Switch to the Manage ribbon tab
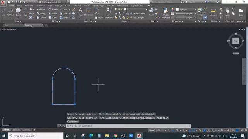The image size is (248, 139). point(59,5)
